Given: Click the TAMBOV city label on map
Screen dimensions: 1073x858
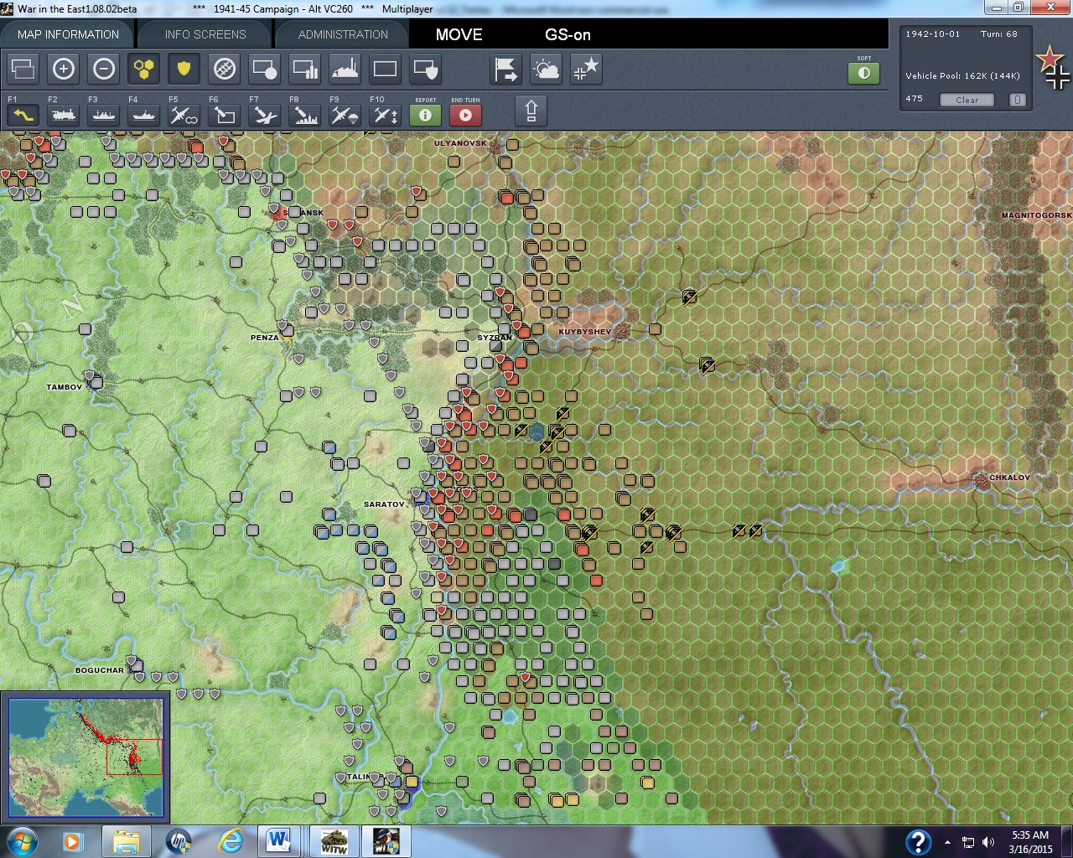Looking at the screenshot, I should pyautogui.click(x=65, y=387).
